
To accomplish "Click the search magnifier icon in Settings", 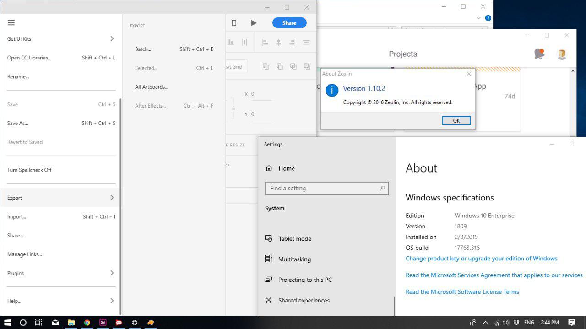I will click(x=382, y=189).
